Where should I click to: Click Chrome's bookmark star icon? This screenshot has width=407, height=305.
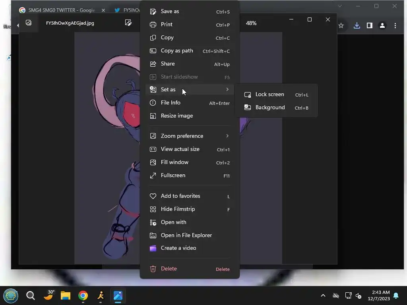pyautogui.click(x=341, y=25)
